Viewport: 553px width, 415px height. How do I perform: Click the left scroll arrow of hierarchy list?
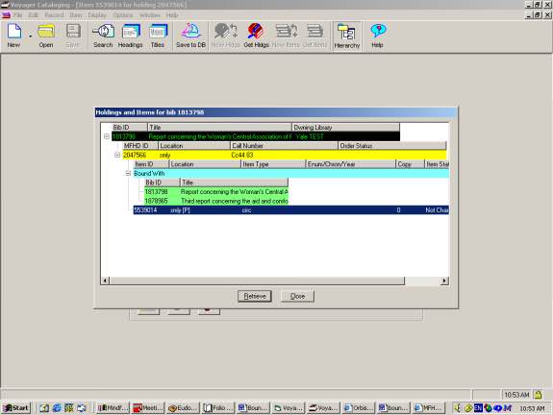coord(105,281)
